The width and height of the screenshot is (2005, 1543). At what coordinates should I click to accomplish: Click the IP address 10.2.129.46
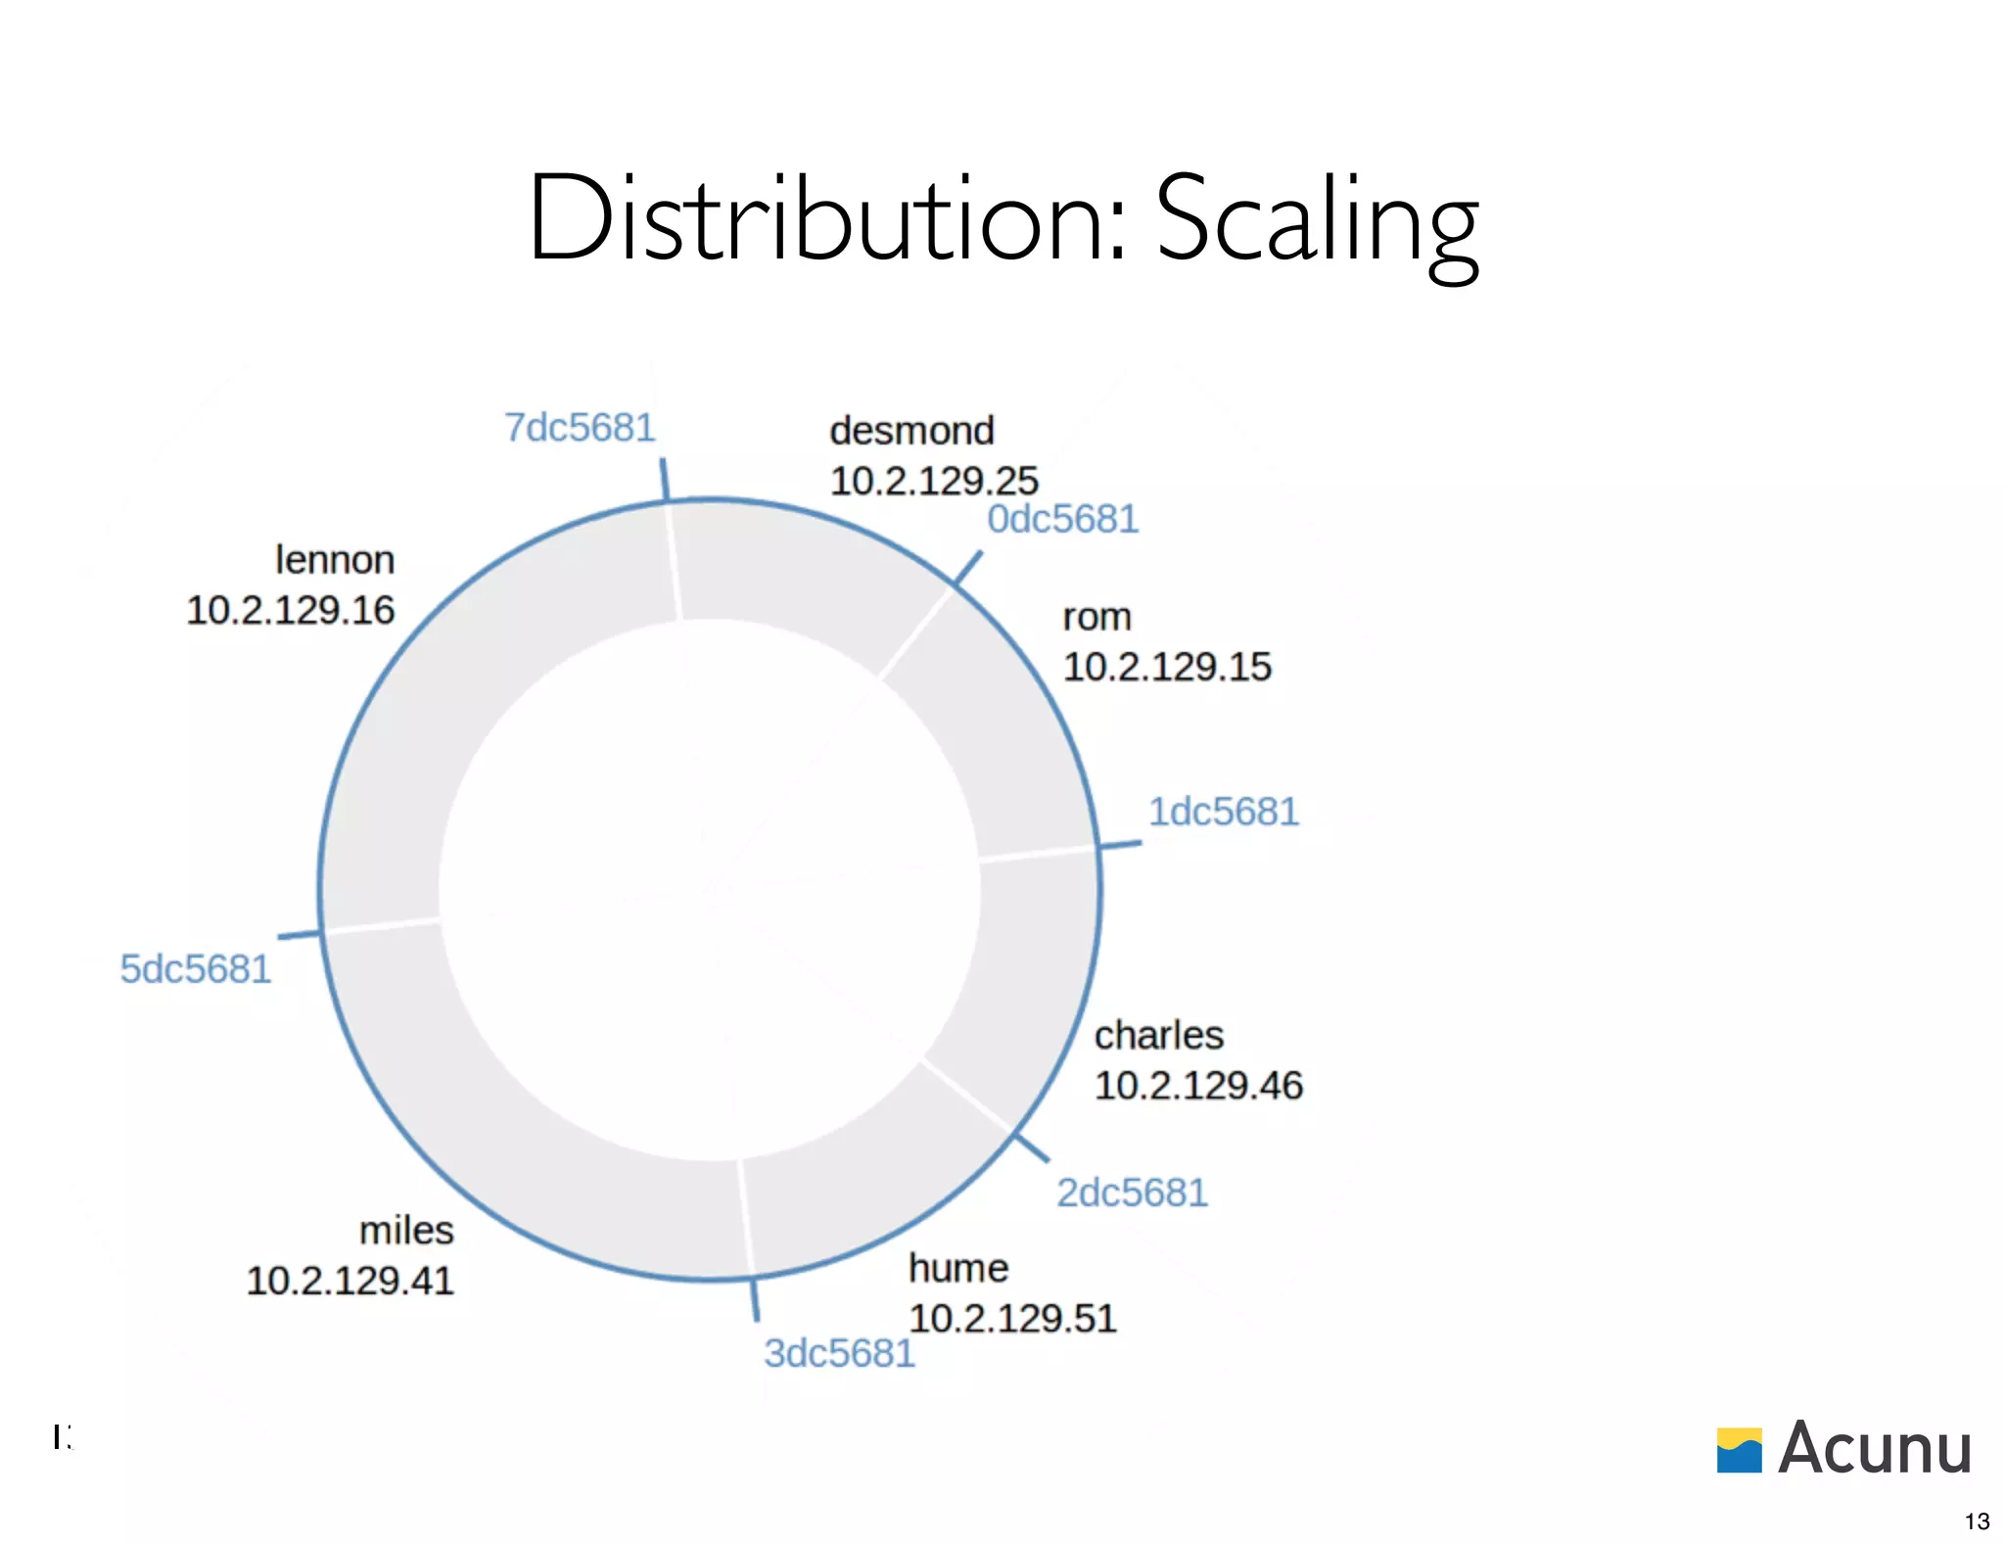click(x=1198, y=1086)
